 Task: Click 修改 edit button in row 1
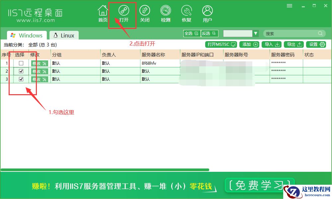[40, 63]
